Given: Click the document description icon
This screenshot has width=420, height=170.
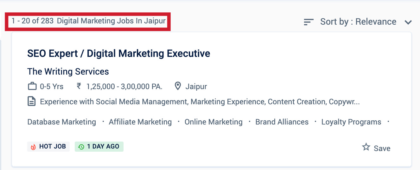Looking at the screenshot, I should (x=31, y=102).
